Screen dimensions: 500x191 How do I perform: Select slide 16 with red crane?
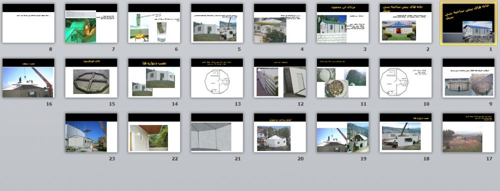click(x=28, y=78)
